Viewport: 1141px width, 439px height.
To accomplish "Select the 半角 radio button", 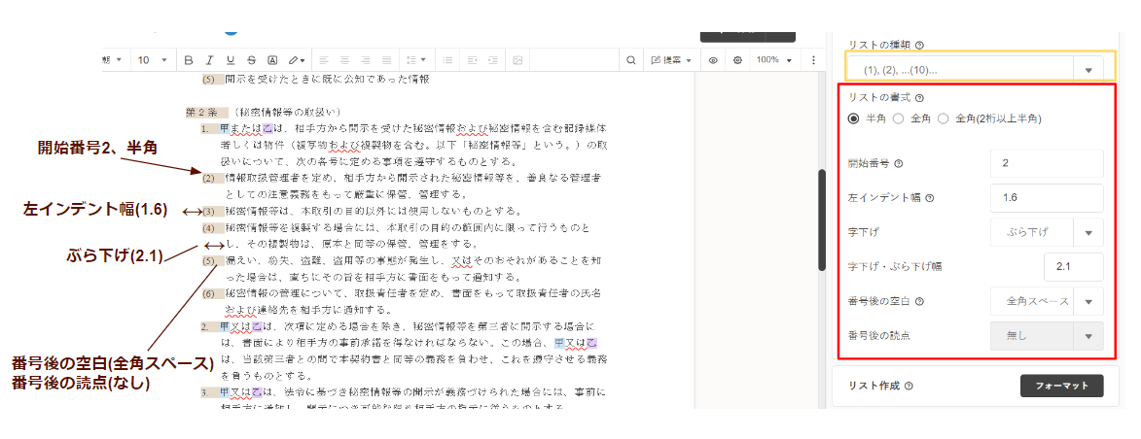I will click(854, 118).
